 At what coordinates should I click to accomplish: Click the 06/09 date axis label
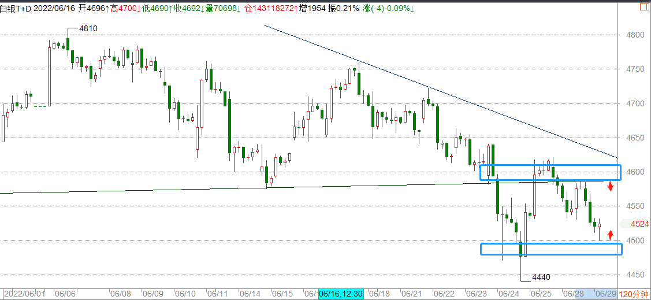152,294
